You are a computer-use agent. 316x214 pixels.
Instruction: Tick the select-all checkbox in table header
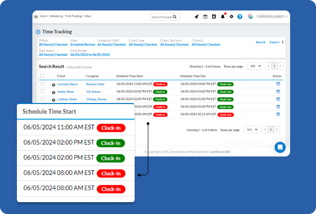click(42, 76)
